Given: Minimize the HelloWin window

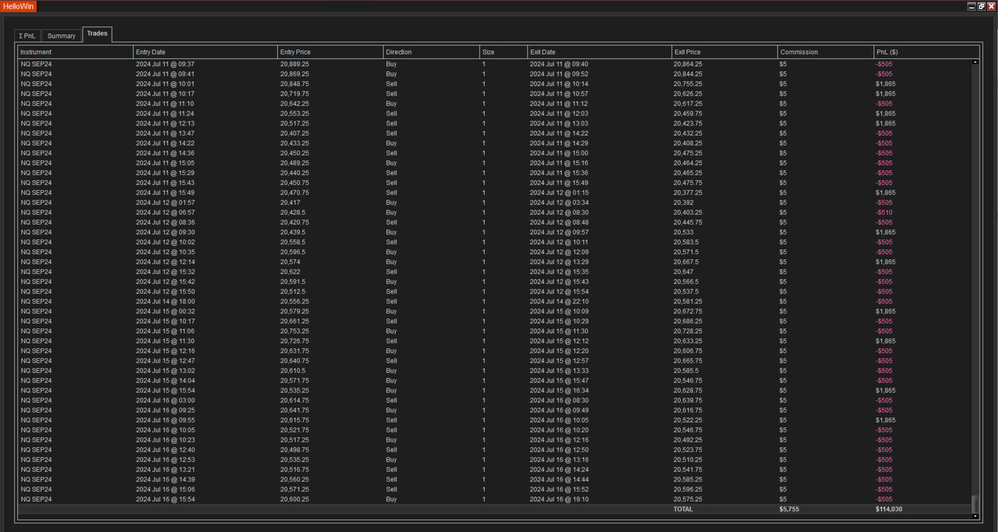Looking at the screenshot, I should pyautogui.click(x=971, y=7).
